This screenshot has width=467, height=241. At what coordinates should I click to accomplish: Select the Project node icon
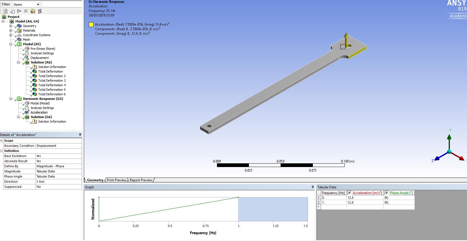tap(4, 17)
